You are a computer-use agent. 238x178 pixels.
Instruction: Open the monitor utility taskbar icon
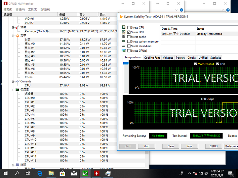tap(108, 173)
